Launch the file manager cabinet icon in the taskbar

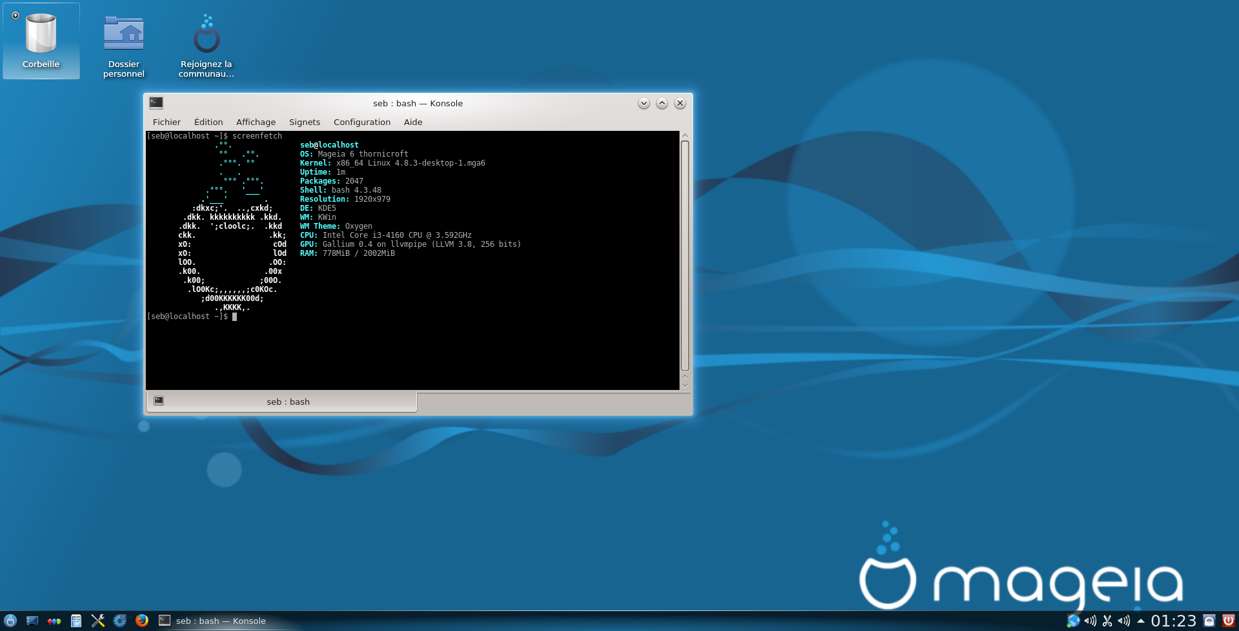76,621
